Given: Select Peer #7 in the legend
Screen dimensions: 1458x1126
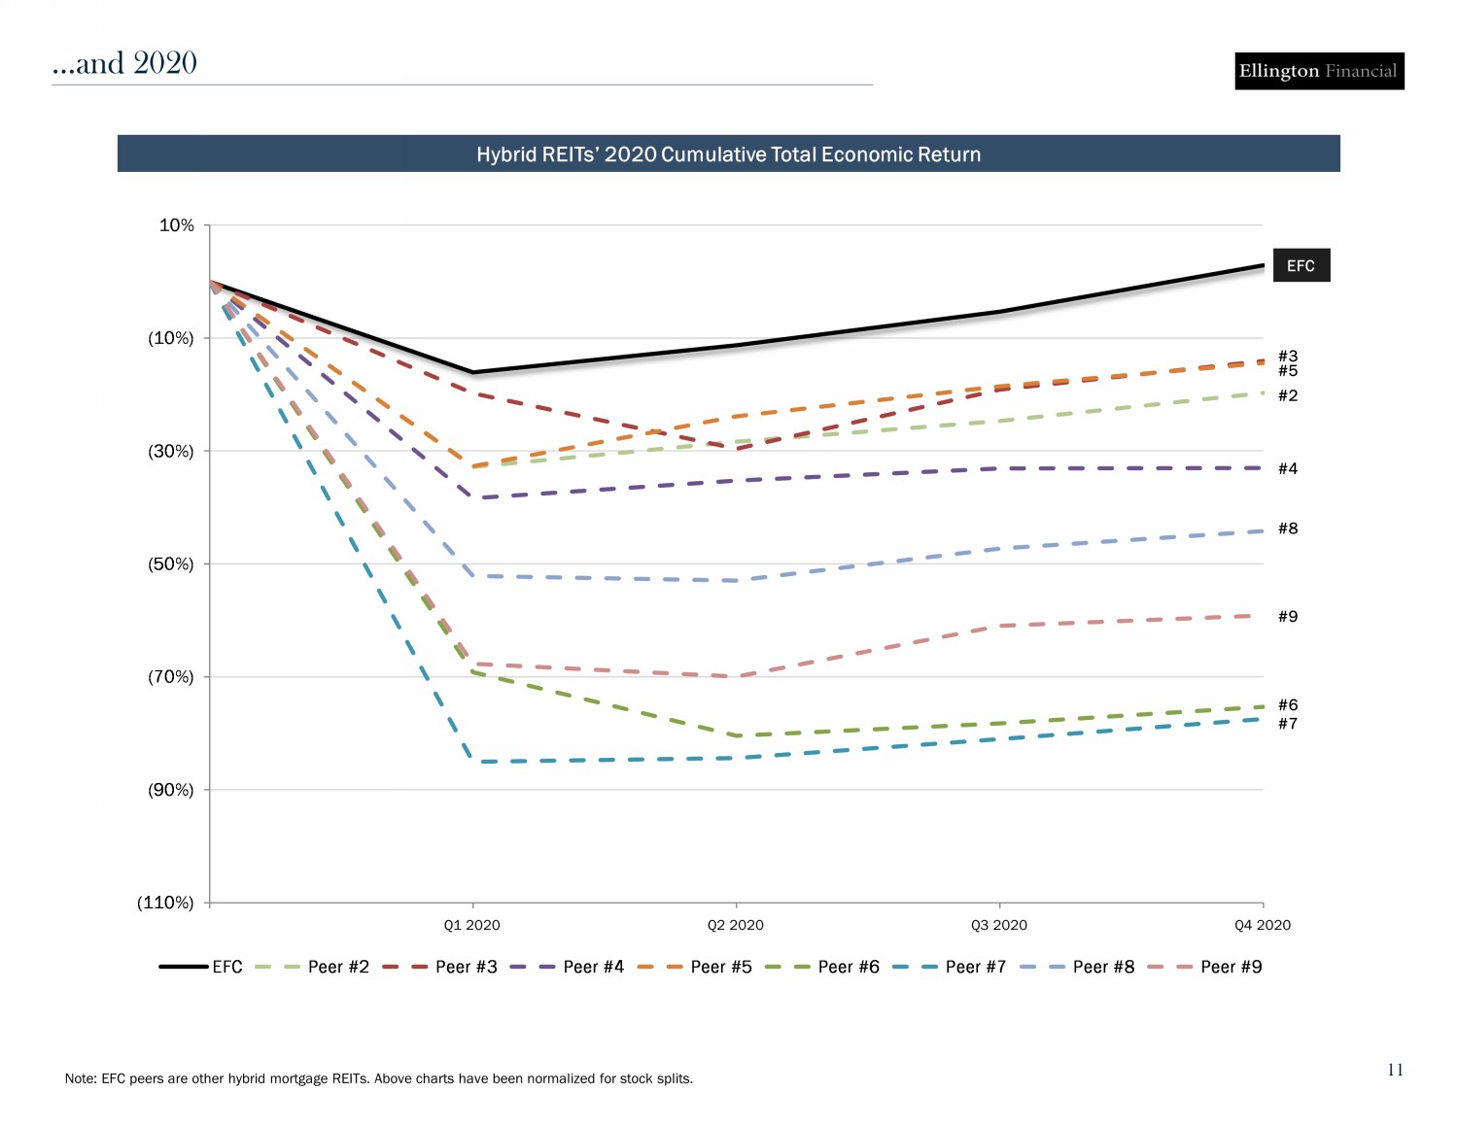Looking at the screenshot, I should [x=975, y=967].
